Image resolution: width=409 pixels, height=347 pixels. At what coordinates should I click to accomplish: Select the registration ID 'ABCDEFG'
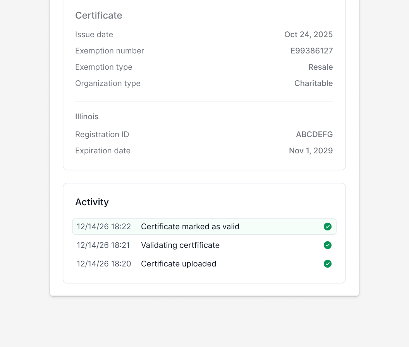coord(314,134)
